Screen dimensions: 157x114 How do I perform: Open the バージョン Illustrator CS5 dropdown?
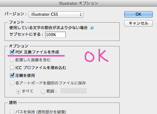tap(56, 14)
